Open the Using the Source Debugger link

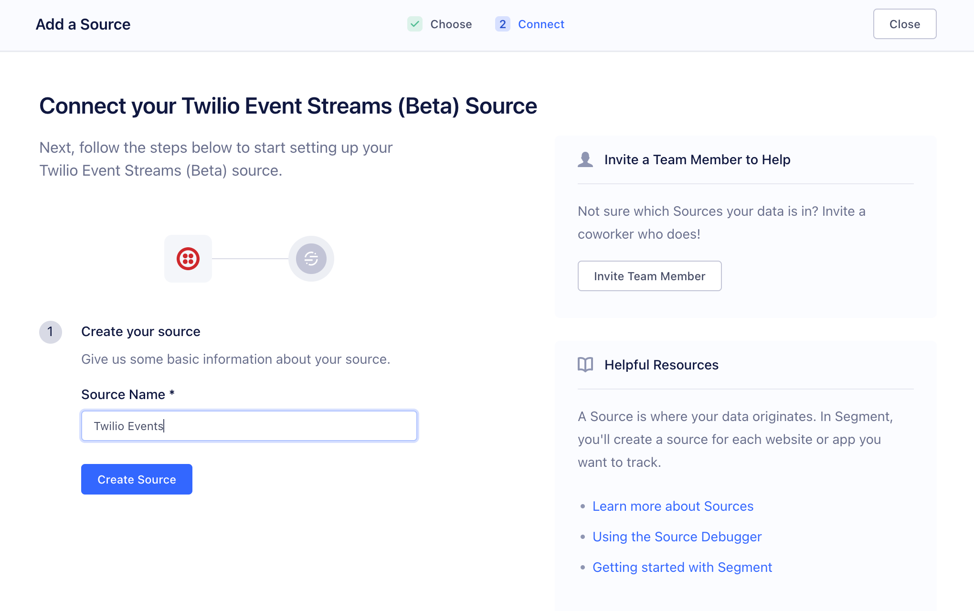[x=677, y=537]
